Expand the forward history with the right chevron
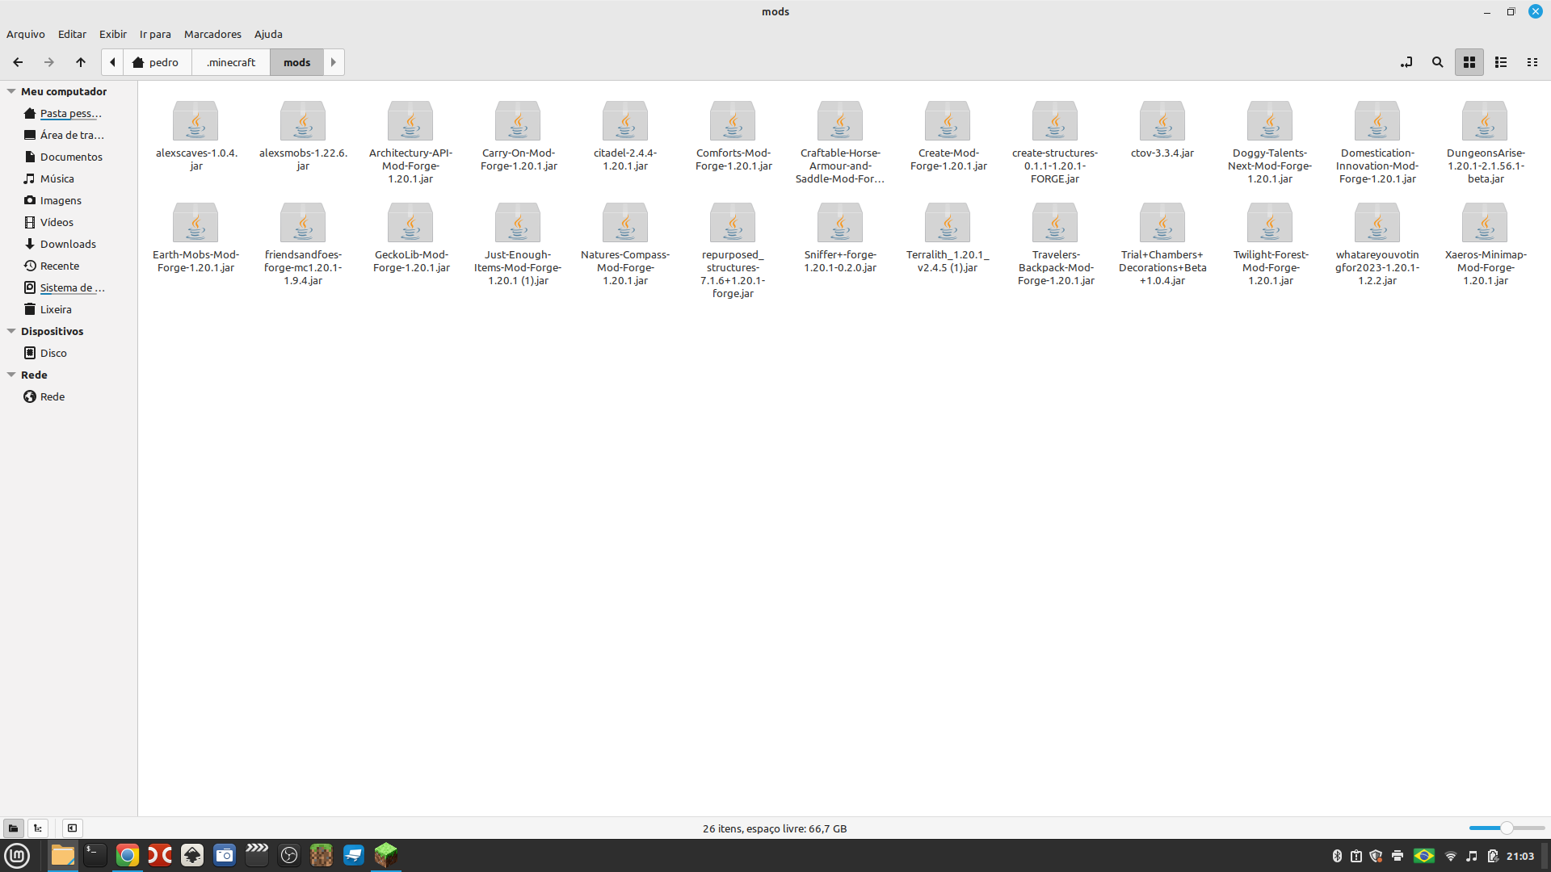Screen dimensions: 1551x872 tap(333, 62)
